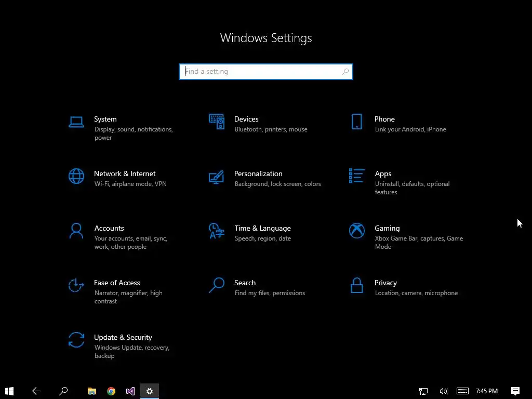Click magnifier icon inside Find a setting
Image resolution: width=532 pixels, height=399 pixels.
(345, 72)
